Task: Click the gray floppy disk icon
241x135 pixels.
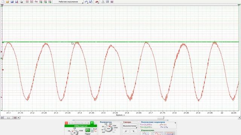Action: click(x=21, y=2)
